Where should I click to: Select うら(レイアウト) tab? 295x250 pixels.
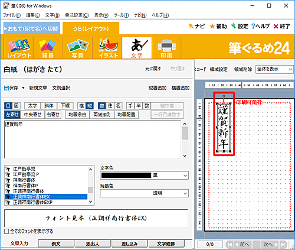pos(91,28)
